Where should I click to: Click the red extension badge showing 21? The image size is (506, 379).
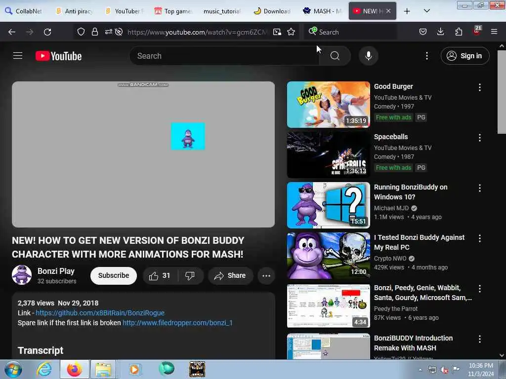pyautogui.click(x=477, y=31)
